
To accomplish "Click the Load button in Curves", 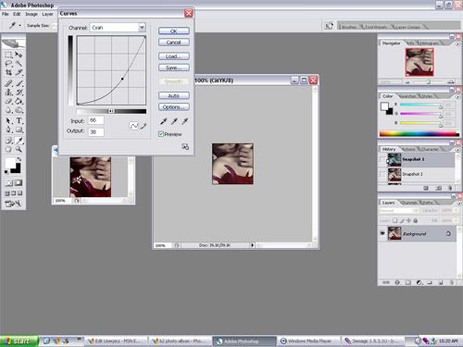I will (174, 56).
